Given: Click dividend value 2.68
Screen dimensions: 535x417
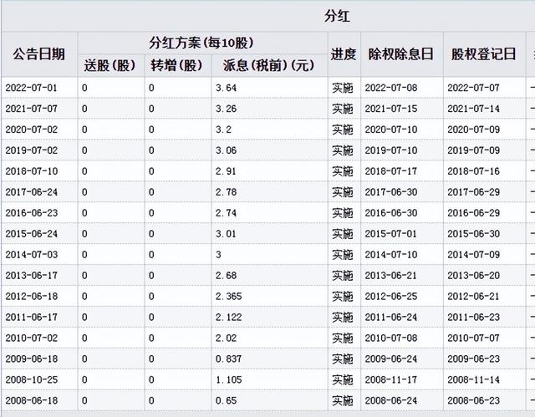Looking at the screenshot, I should click(x=226, y=276).
